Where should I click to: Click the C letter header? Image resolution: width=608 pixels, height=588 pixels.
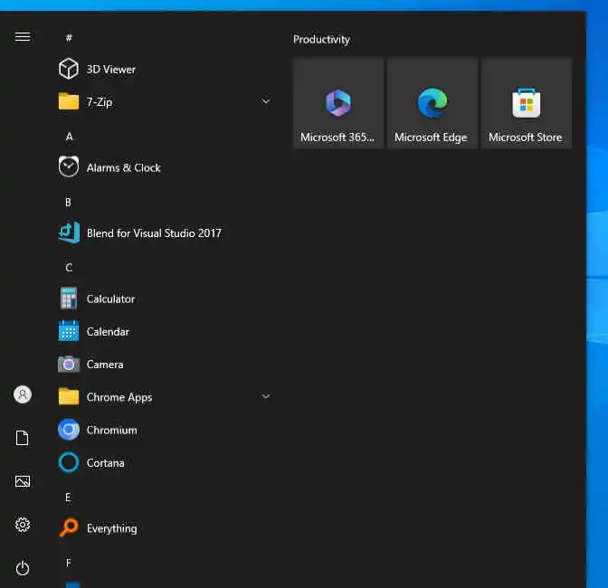69,268
